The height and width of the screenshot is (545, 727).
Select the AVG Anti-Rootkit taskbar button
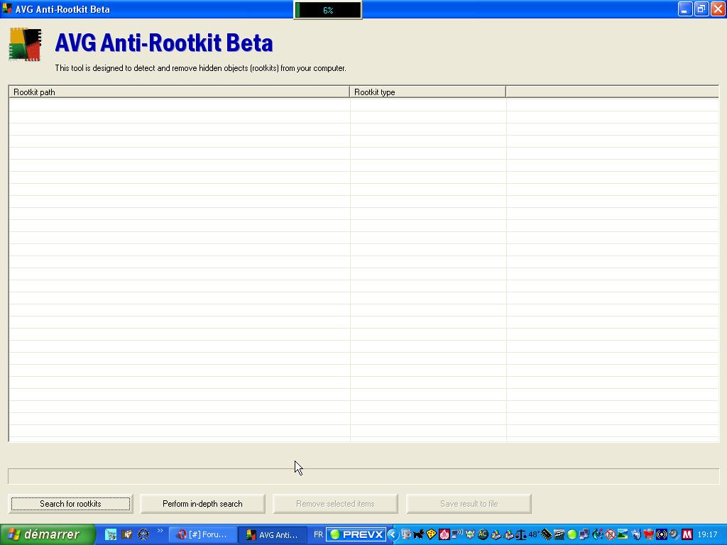(x=272, y=534)
